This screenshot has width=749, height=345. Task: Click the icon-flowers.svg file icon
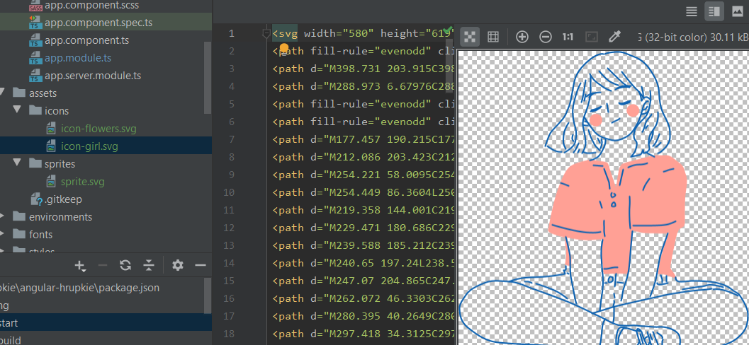pyautogui.click(x=52, y=129)
